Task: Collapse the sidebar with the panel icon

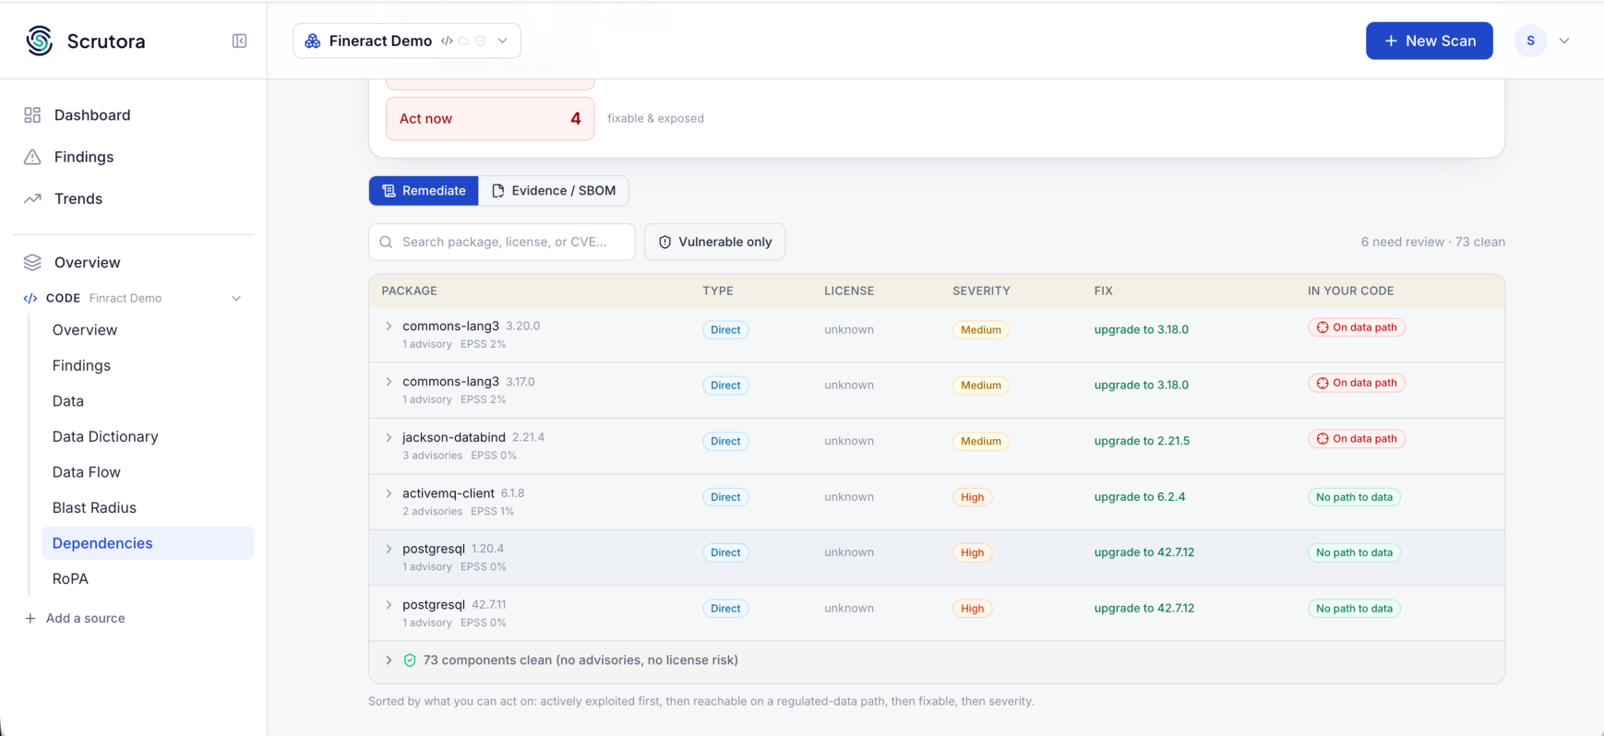Action: click(239, 41)
